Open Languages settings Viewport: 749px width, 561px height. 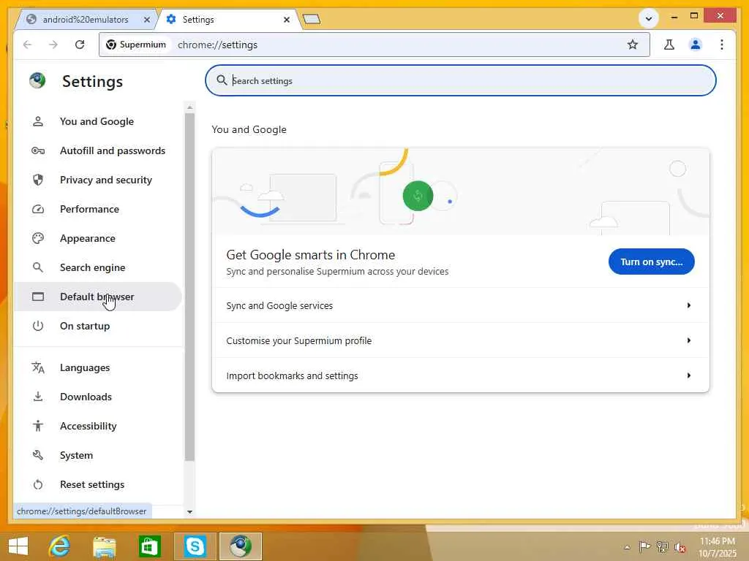coord(98,367)
